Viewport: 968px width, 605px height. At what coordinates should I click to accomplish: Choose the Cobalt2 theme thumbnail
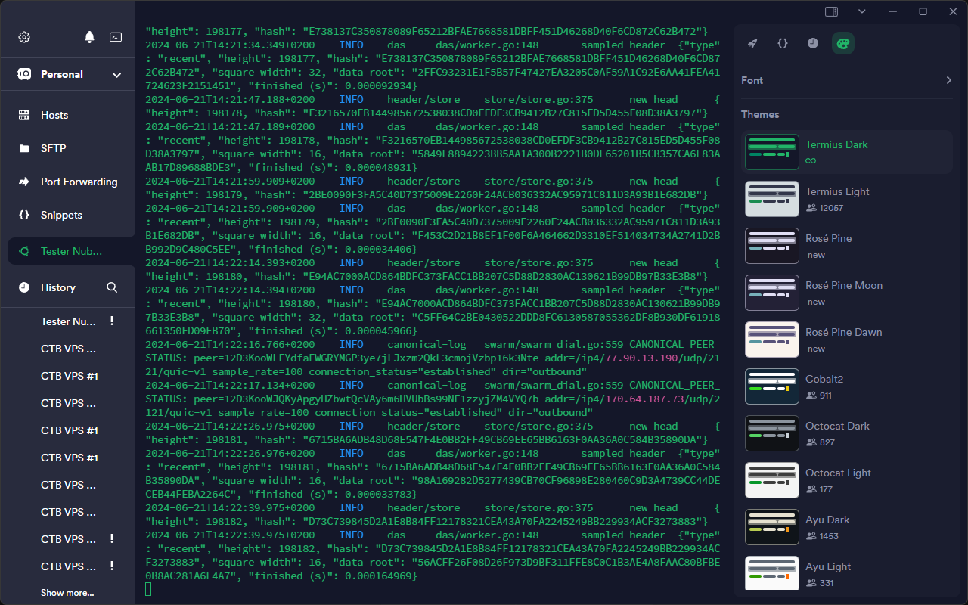[772, 386]
